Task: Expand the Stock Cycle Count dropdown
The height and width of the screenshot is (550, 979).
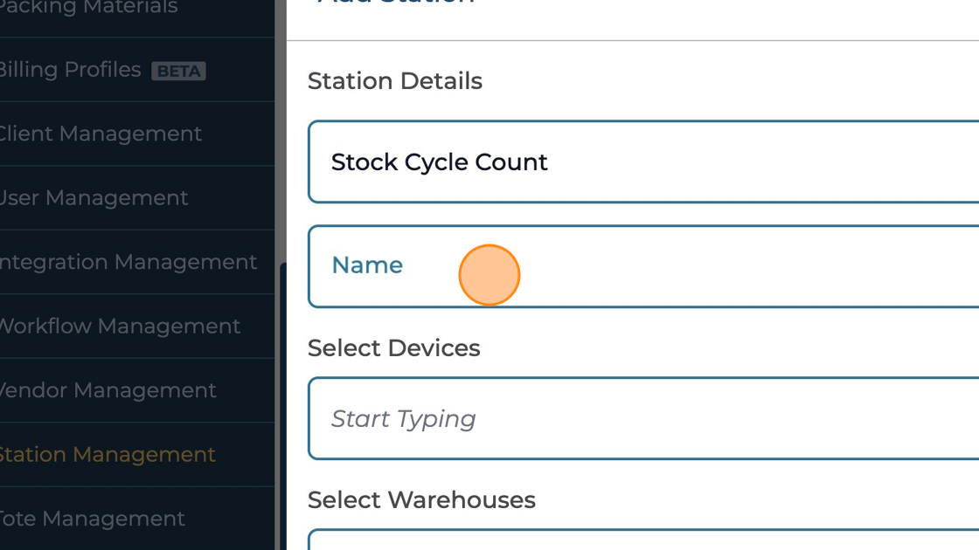Action: (643, 162)
